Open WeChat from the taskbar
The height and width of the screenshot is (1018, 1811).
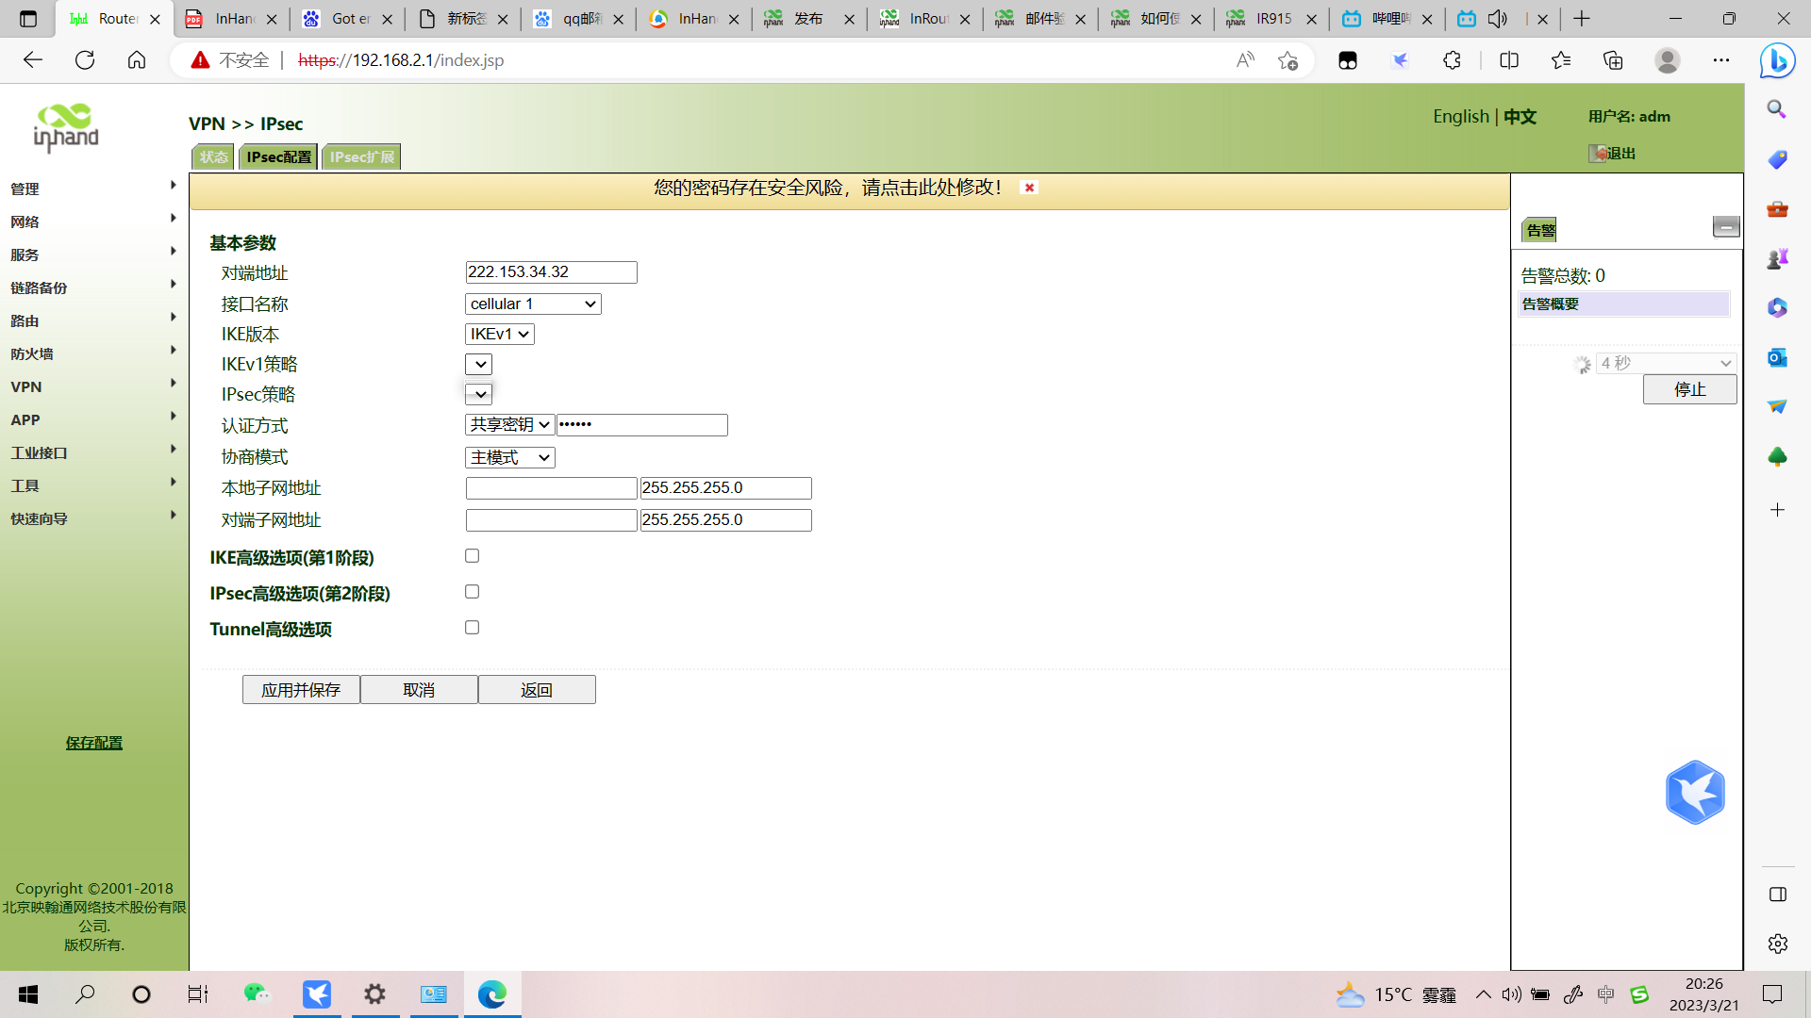click(257, 993)
